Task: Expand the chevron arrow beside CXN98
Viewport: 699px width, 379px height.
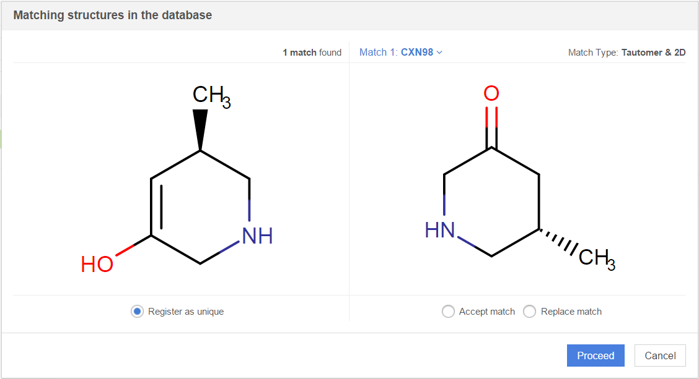Action: coord(440,53)
